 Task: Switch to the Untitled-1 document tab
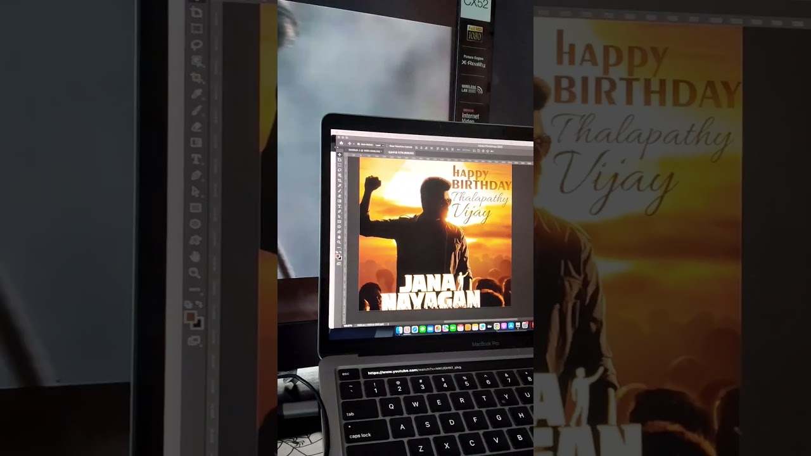[x=364, y=151]
